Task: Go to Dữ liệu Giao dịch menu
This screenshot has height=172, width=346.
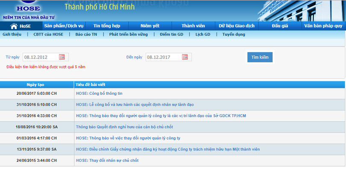Action: (237, 26)
